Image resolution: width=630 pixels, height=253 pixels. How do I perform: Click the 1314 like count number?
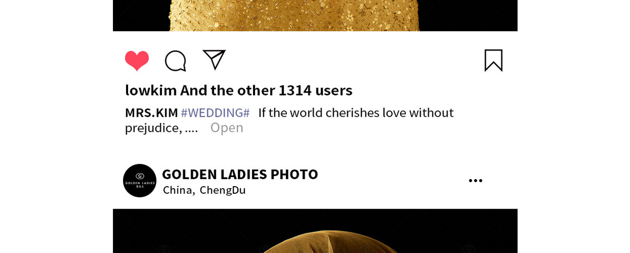[295, 90]
